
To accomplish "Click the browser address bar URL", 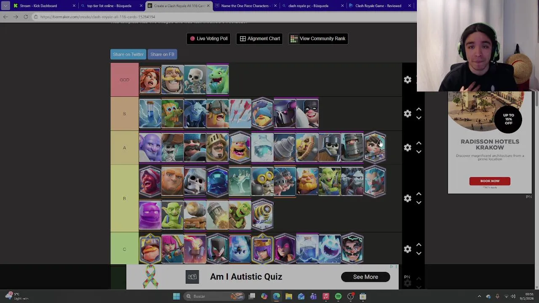I will click(98, 17).
